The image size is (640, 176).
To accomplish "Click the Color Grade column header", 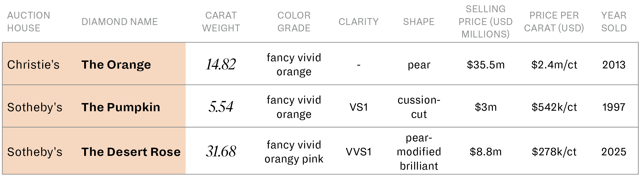I will point(294,22).
